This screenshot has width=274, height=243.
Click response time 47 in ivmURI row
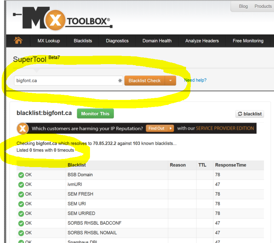coord(217,184)
